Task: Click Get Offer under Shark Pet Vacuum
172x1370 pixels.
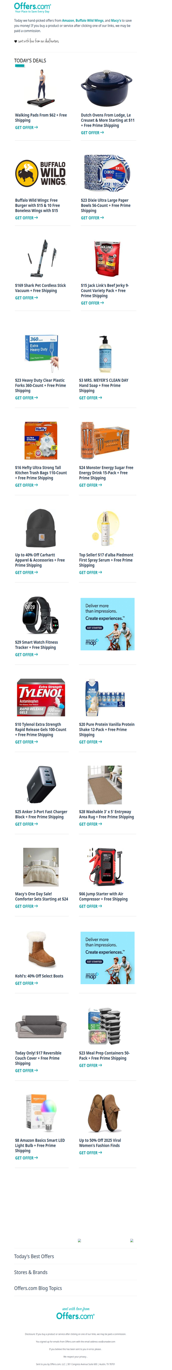Action: [x=27, y=298]
